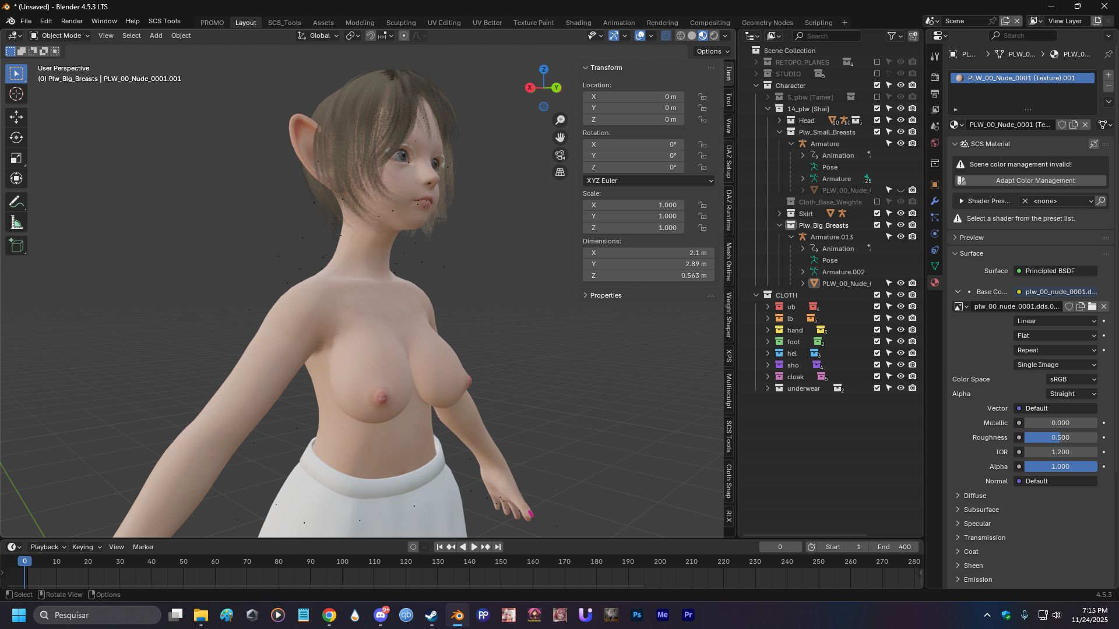Uncheck the CLOTH collection checkbox
This screenshot has height=629, width=1119.
click(x=877, y=295)
